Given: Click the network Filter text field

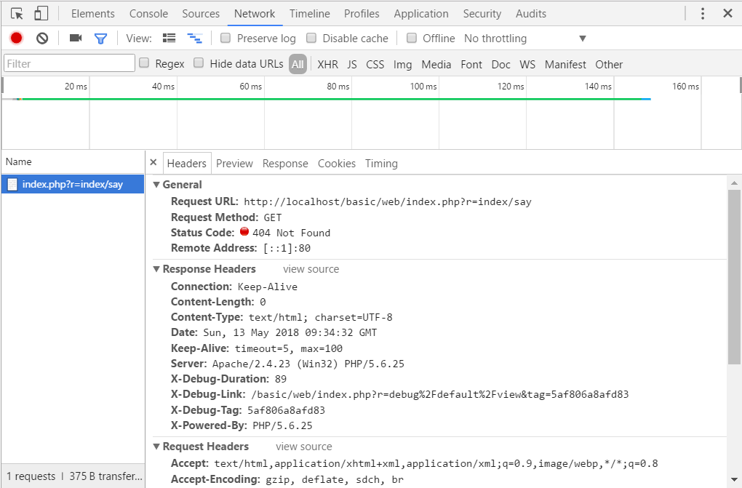Looking at the screenshot, I should [x=69, y=63].
